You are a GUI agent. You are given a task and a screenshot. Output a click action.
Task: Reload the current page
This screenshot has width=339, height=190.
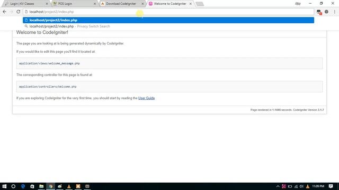tap(19, 12)
